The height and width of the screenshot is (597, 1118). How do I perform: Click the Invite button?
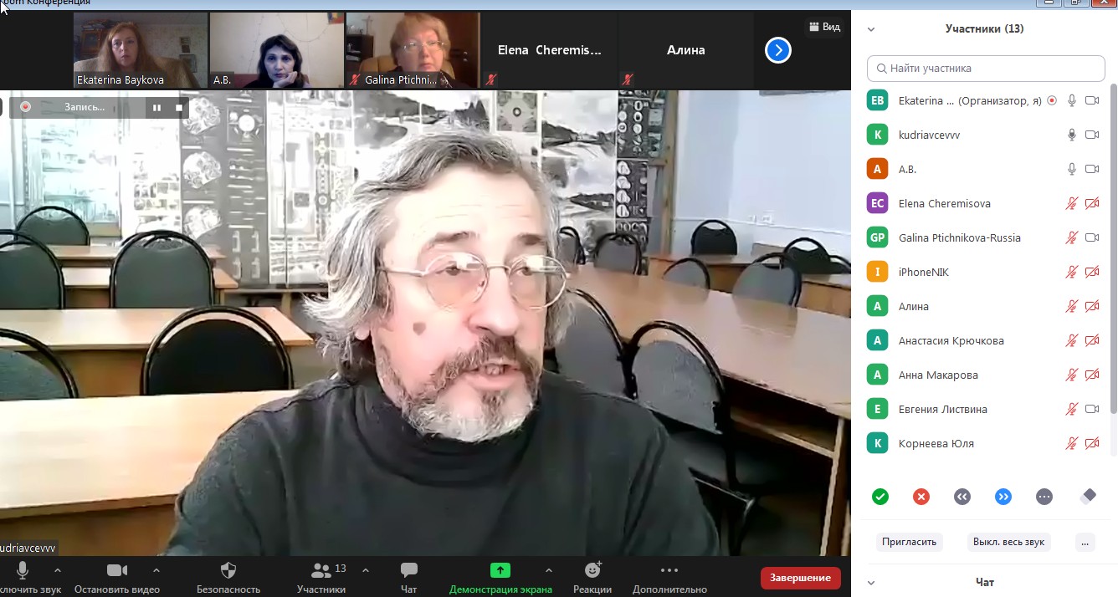click(x=909, y=542)
